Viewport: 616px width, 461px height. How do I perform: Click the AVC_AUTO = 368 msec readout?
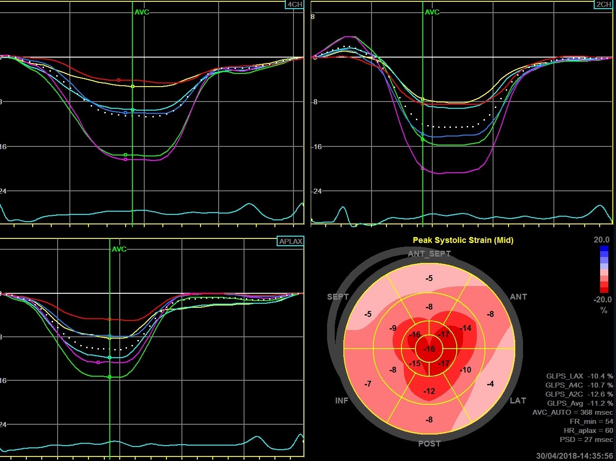coord(572,412)
